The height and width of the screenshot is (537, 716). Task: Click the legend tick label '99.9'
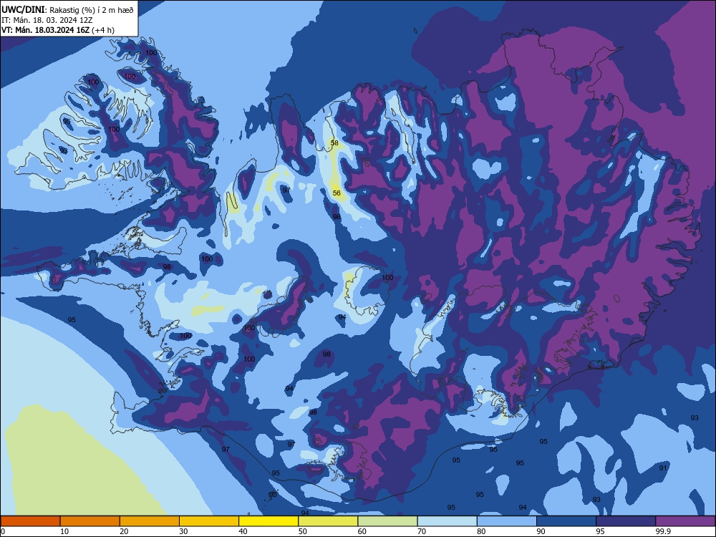pyautogui.click(x=663, y=531)
